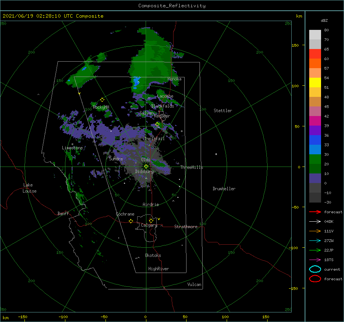The height and width of the screenshot is (322, 344).
Task: Click the Sylvan label
Action: point(146,113)
